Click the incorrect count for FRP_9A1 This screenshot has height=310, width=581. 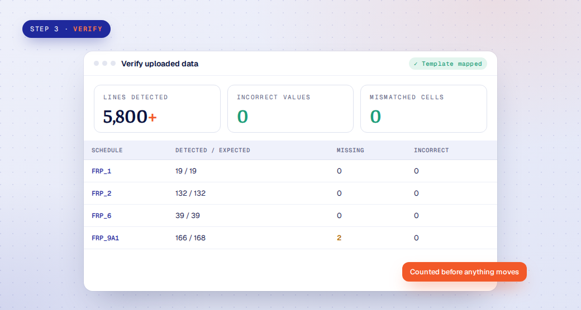417,238
